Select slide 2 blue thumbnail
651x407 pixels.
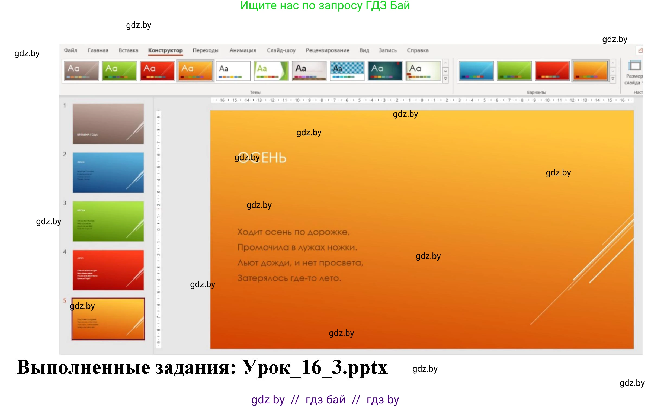coord(108,172)
